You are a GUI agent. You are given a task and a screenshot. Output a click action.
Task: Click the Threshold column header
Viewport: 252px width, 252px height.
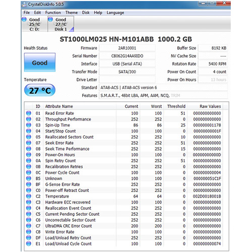[x=175, y=106]
